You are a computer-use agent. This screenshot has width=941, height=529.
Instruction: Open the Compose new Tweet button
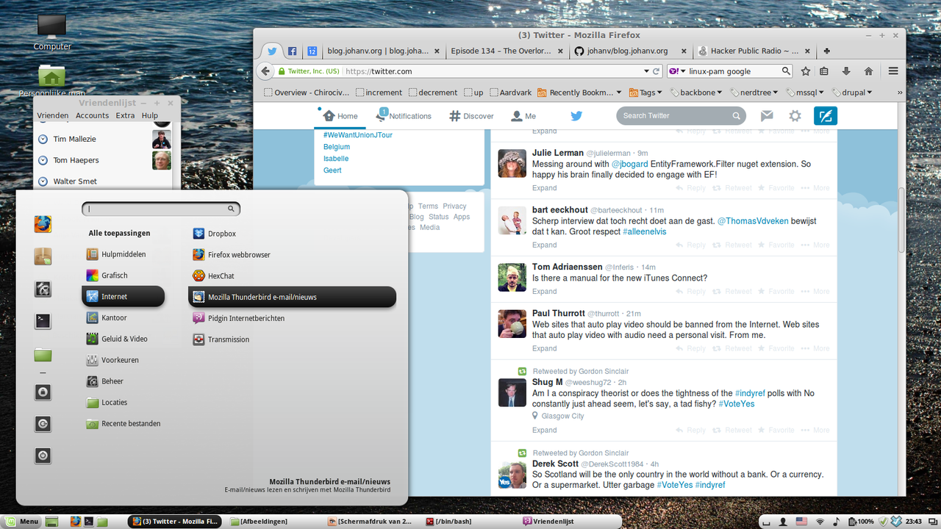click(x=826, y=116)
